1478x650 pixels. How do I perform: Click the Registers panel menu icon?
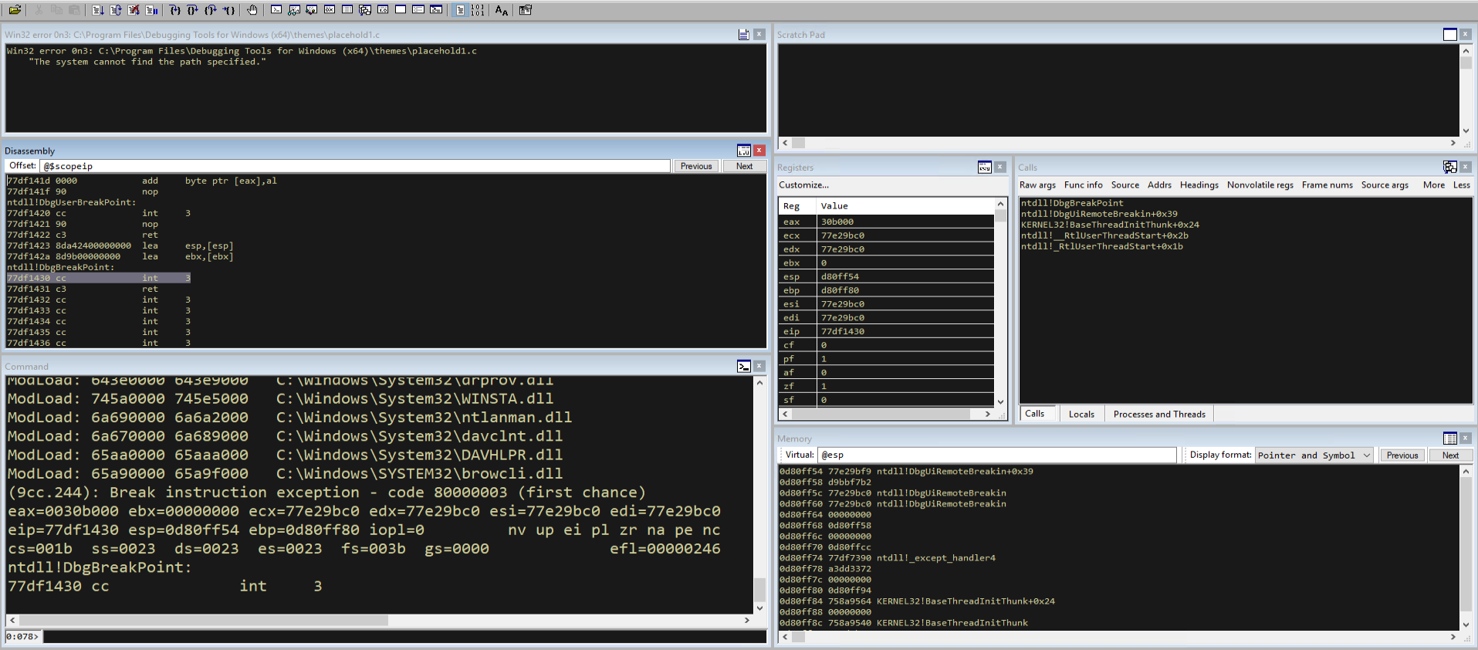[985, 167]
